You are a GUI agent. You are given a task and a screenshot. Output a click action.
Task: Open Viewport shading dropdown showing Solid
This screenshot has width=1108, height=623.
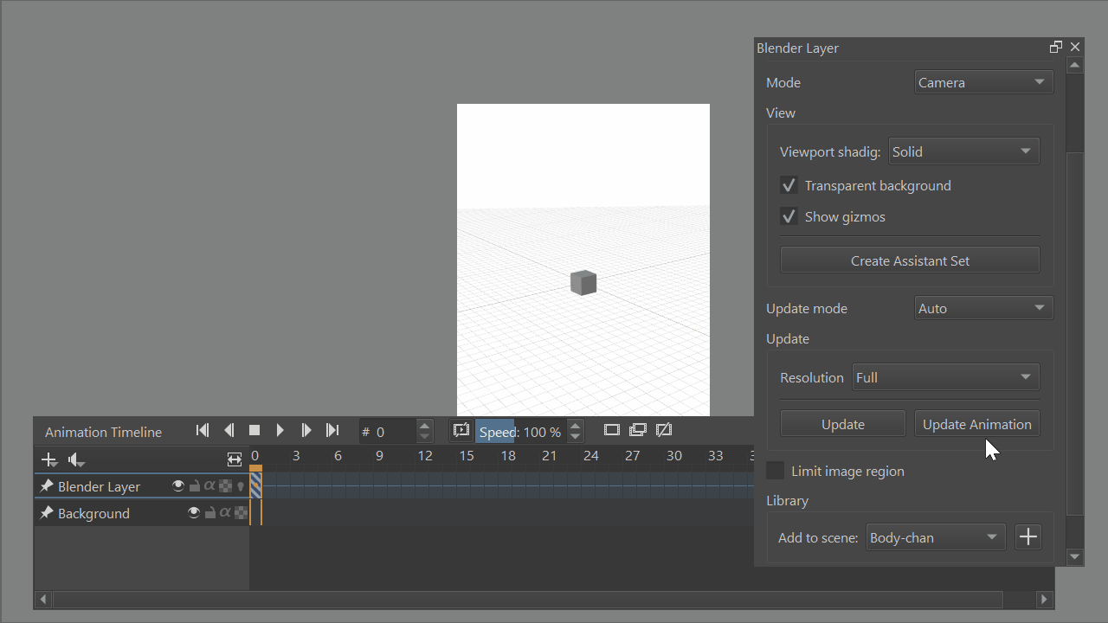(x=963, y=151)
